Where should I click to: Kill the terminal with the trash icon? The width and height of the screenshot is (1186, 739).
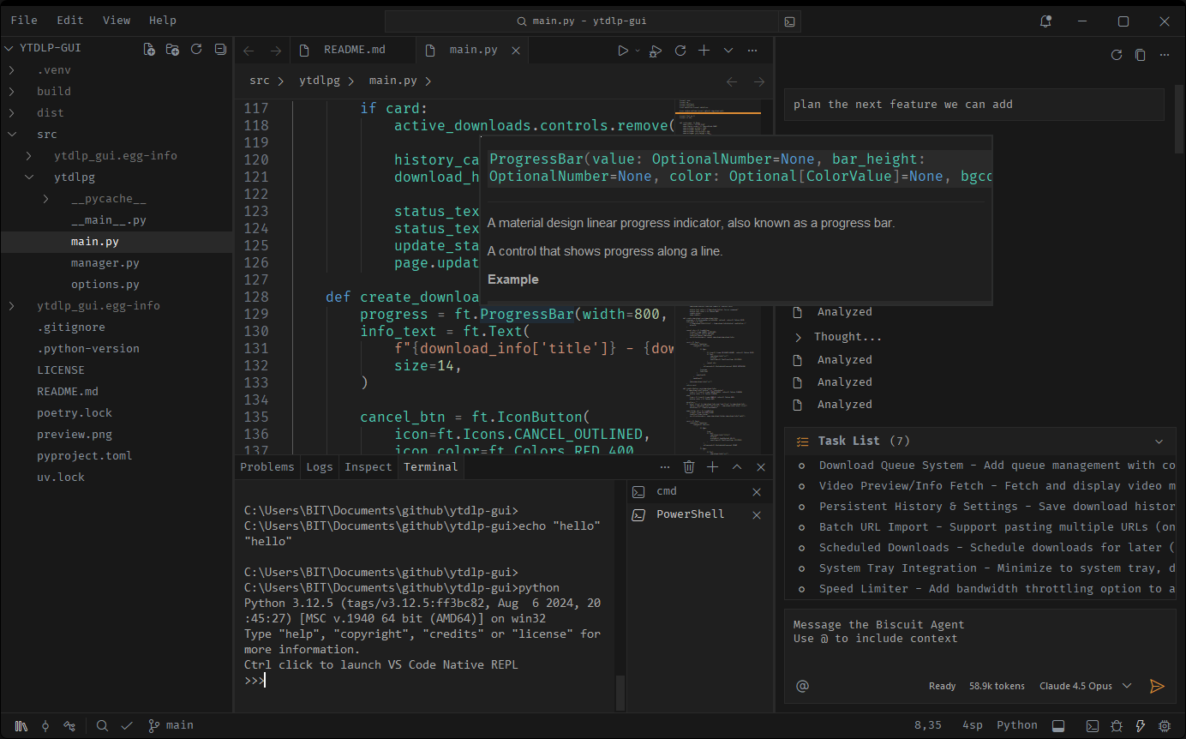tap(689, 467)
